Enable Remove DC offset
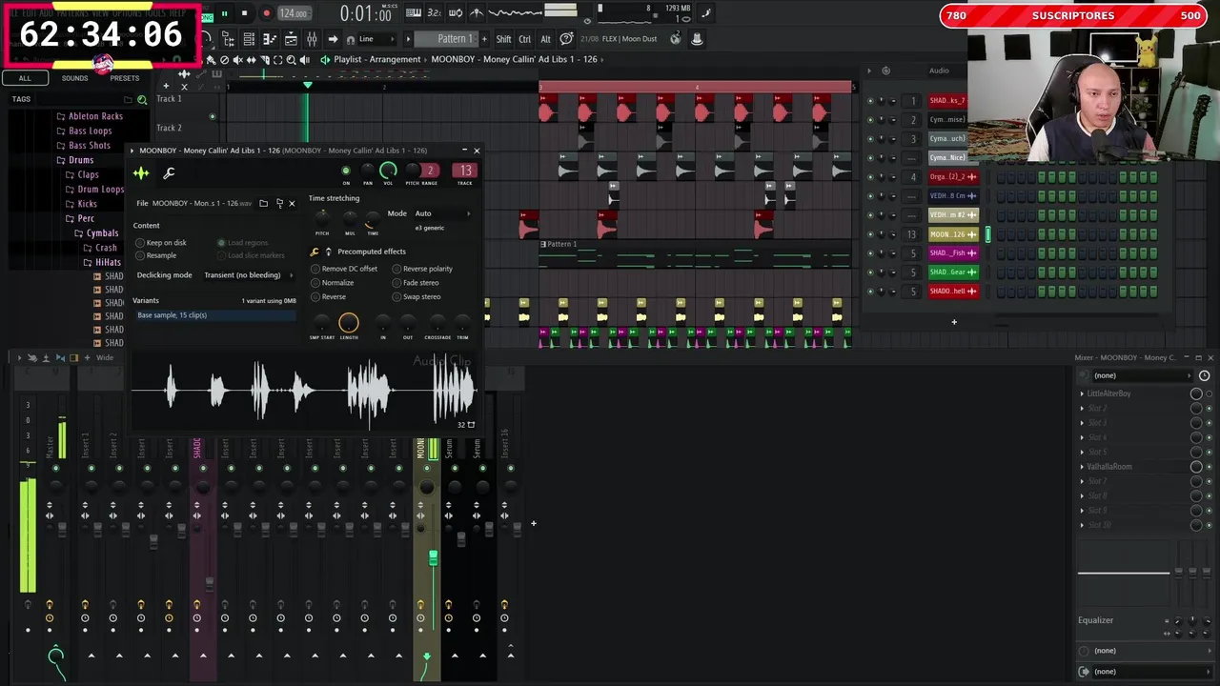 (344, 269)
